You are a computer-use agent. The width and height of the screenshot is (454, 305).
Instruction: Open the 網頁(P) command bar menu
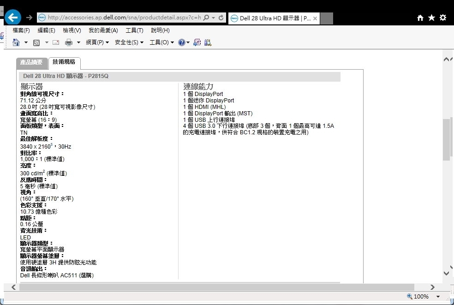pyautogui.click(x=97, y=42)
